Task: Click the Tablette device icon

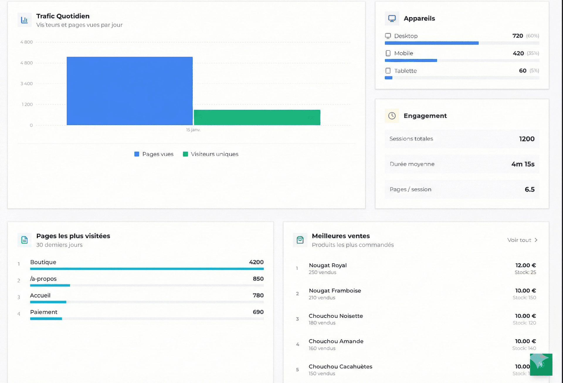Action: 388,71
